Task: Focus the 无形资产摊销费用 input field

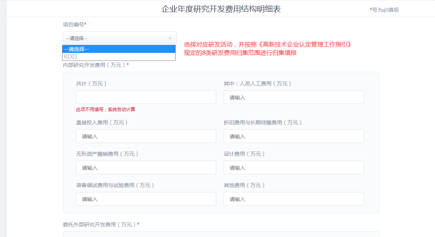Action: (146, 167)
